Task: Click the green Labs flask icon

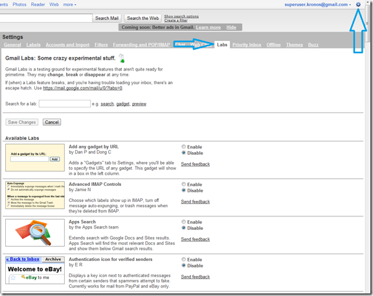Action: click(122, 58)
